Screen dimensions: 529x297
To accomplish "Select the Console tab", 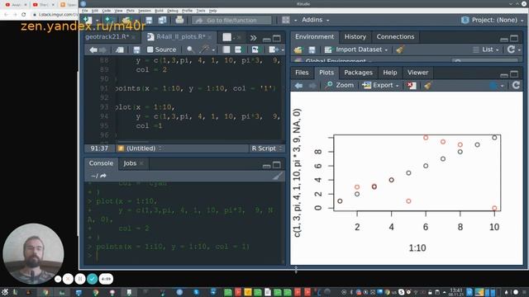I will tap(101, 163).
